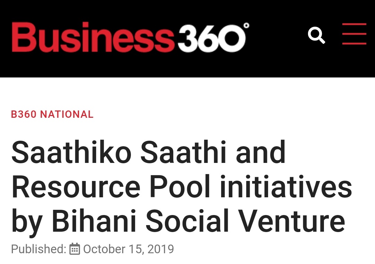
Task: Open the search magnifier icon
Action: [x=316, y=35]
